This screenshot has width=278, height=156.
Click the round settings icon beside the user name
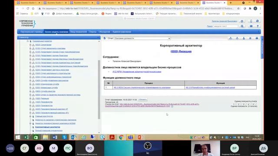(242, 21)
